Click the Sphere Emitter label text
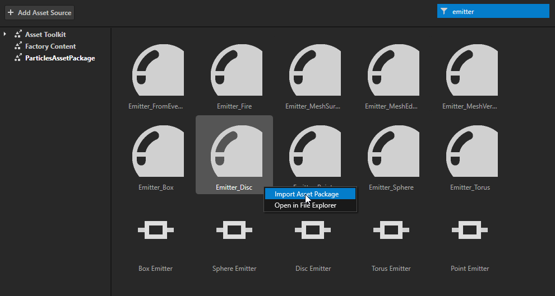Image resolution: width=555 pixels, height=296 pixels. (x=234, y=269)
